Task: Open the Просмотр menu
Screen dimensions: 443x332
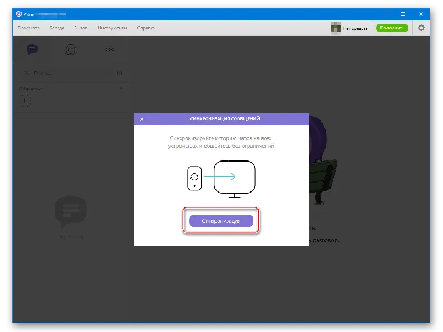Action: [x=28, y=28]
